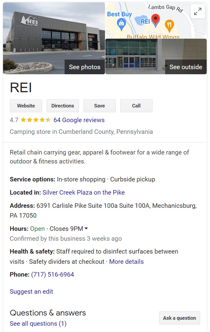Open See outside street view
This screenshot has height=332, width=210.
(186, 67)
